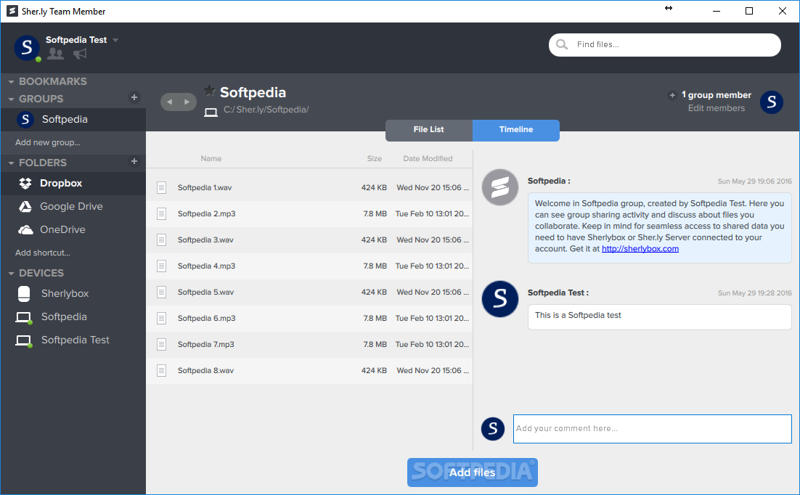Click the OneDrive cloud icon
The image size is (800, 495).
pyautogui.click(x=25, y=229)
